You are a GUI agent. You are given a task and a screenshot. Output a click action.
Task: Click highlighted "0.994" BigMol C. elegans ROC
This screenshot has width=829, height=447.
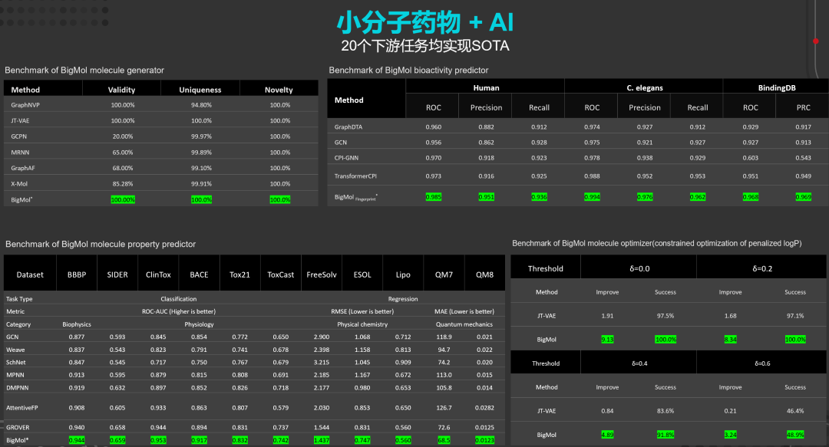[x=592, y=197]
